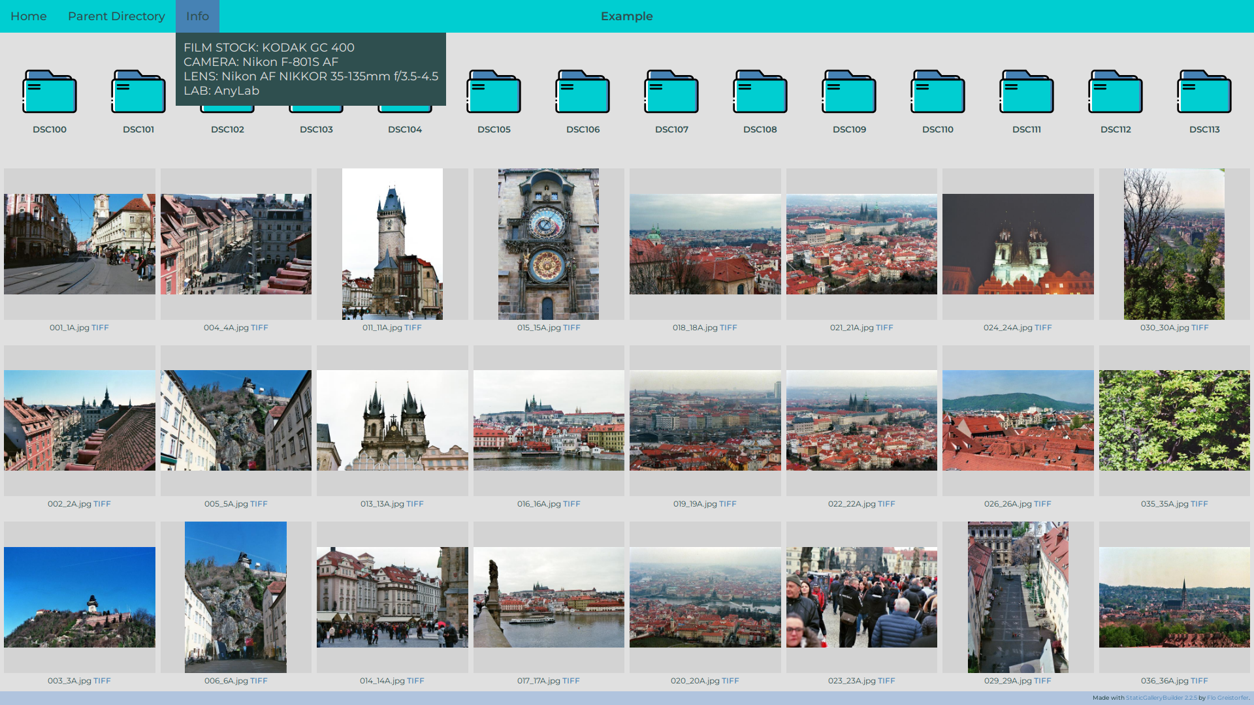This screenshot has height=705, width=1254.
Task: Open the DSC100 folder icon
Action: (x=50, y=92)
